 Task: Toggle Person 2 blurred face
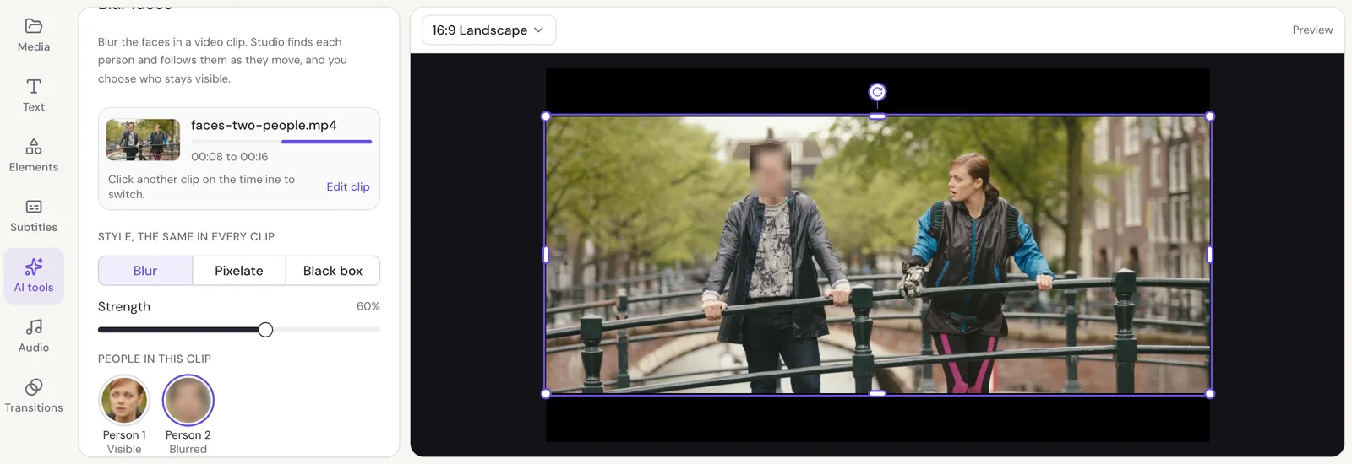(188, 400)
